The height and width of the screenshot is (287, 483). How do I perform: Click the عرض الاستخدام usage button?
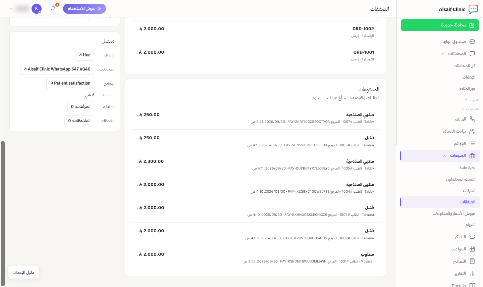click(x=85, y=9)
